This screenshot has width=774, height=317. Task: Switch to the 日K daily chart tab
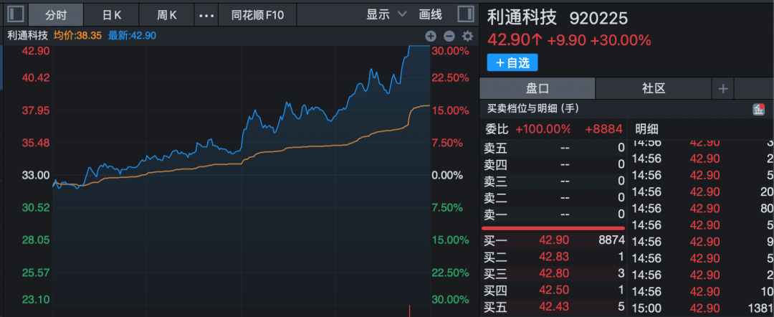click(x=112, y=14)
